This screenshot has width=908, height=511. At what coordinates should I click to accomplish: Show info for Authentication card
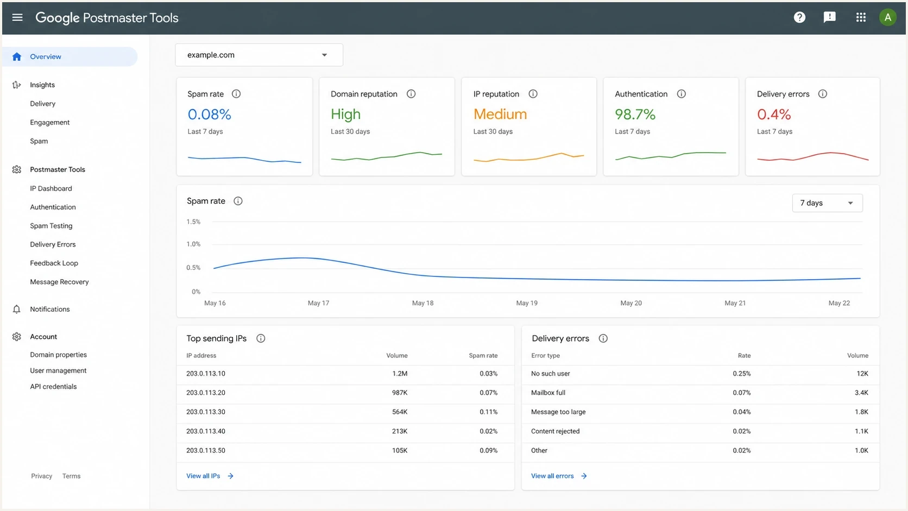[x=682, y=94]
